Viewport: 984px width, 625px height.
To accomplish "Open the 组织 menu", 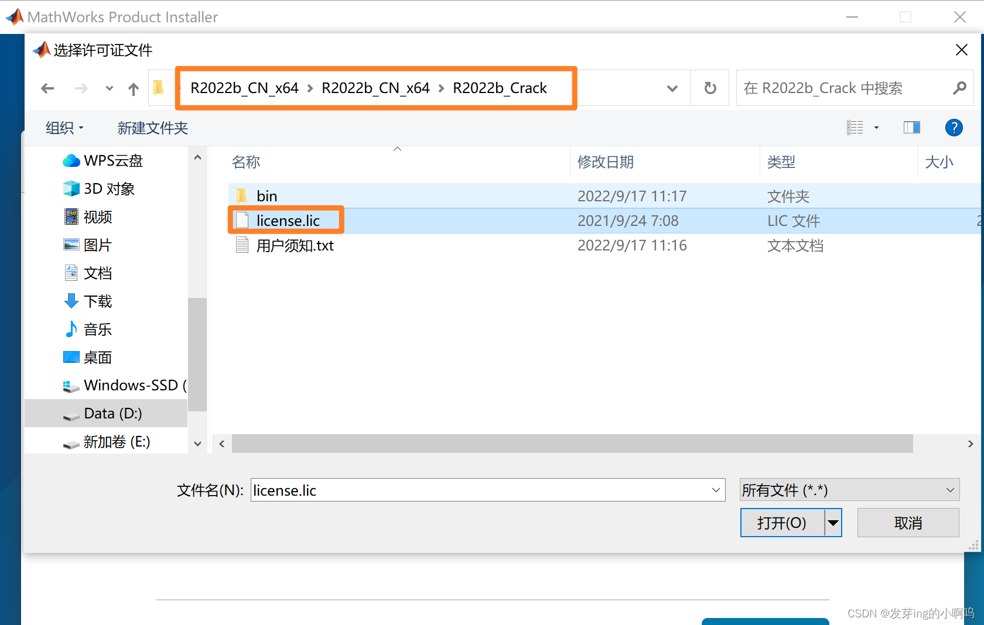I will tap(64, 128).
